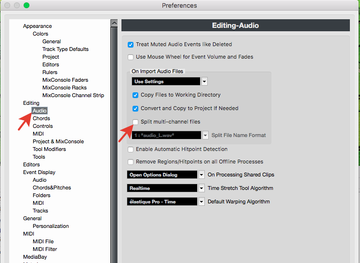Select General under Colors
The image size is (360, 263).
click(52, 41)
